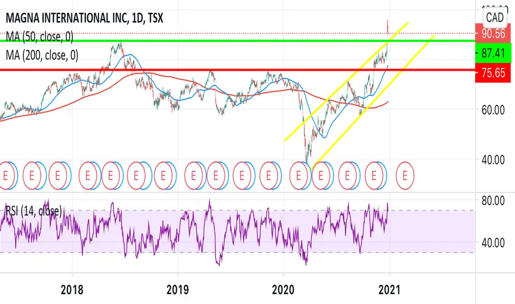Click the red 75.65 price level label
This screenshot has height=304, width=515.
493,72
